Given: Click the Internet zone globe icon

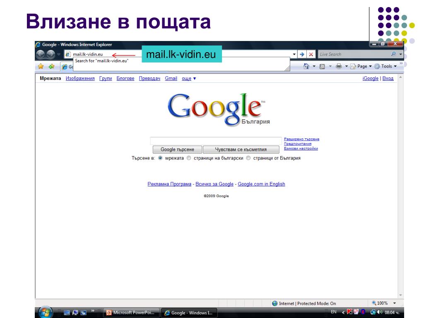Looking at the screenshot, I should tap(275, 304).
